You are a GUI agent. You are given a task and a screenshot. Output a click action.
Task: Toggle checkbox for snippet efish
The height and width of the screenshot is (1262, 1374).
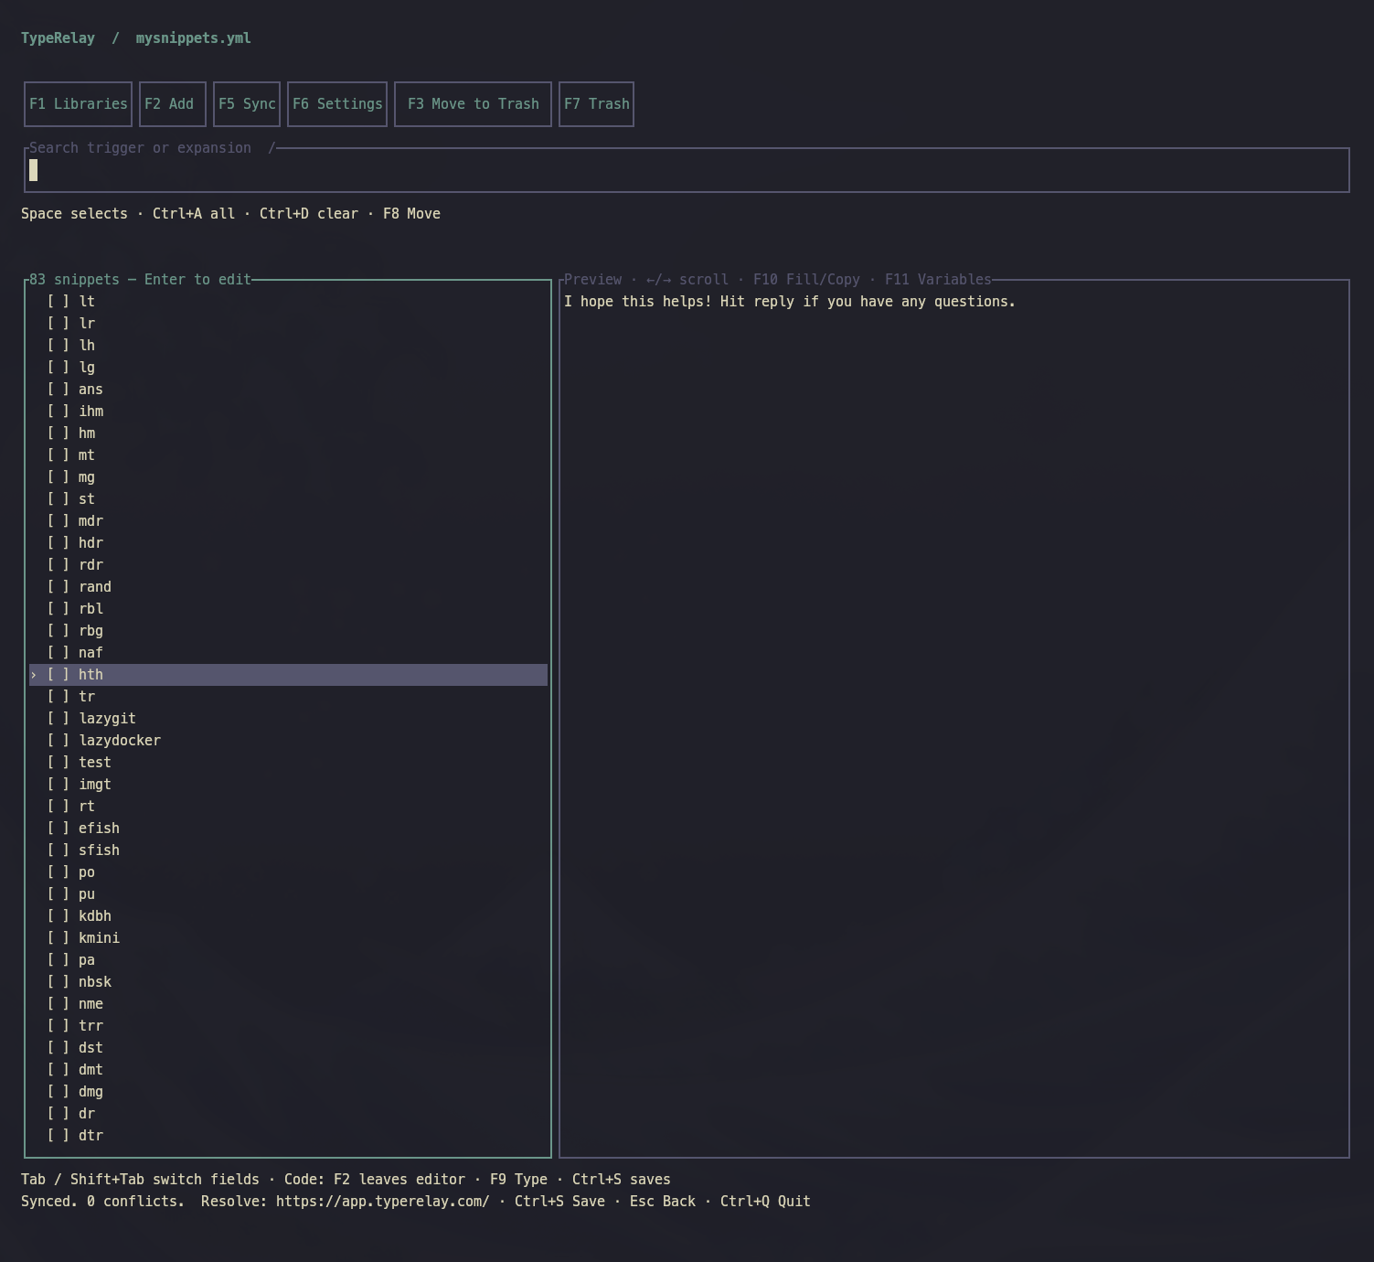tap(58, 829)
